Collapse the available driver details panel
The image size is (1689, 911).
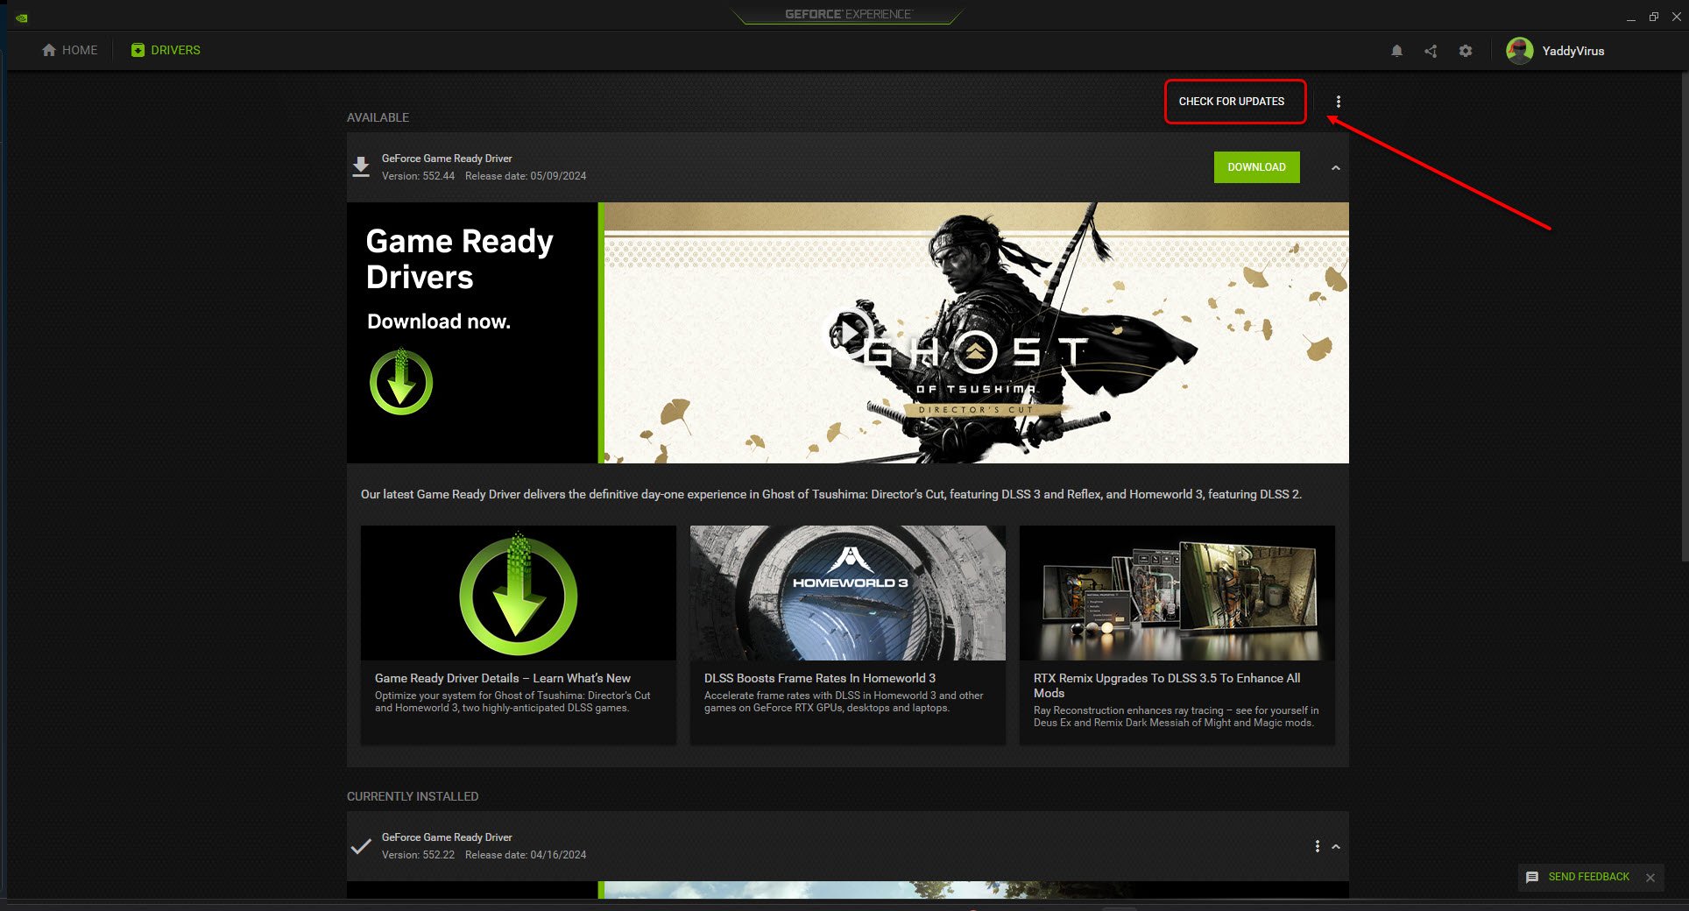tap(1335, 167)
